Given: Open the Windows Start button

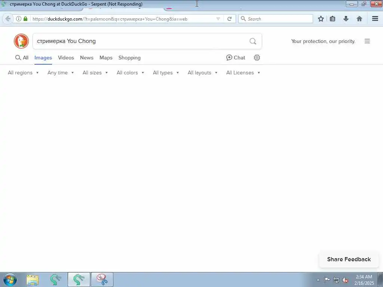Looking at the screenshot, I should pos(10,280).
